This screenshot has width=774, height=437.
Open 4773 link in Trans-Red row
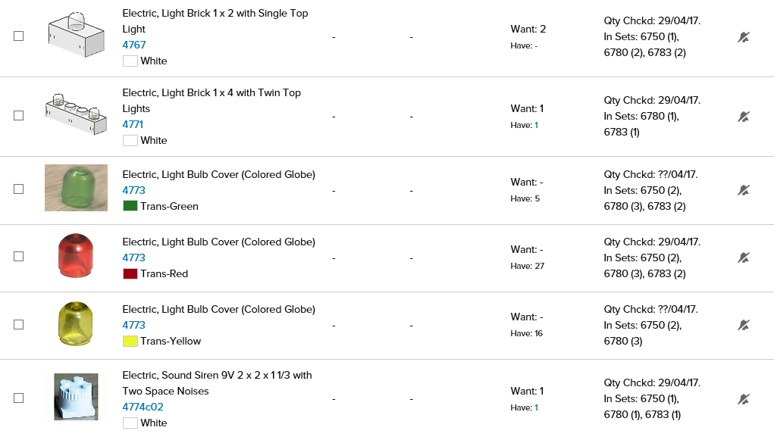click(x=134, y=258)
